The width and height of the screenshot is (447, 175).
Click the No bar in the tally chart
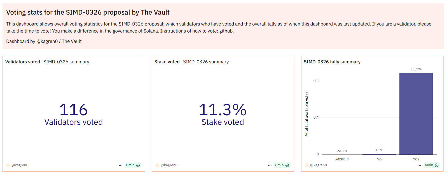[x=379, y=154]
